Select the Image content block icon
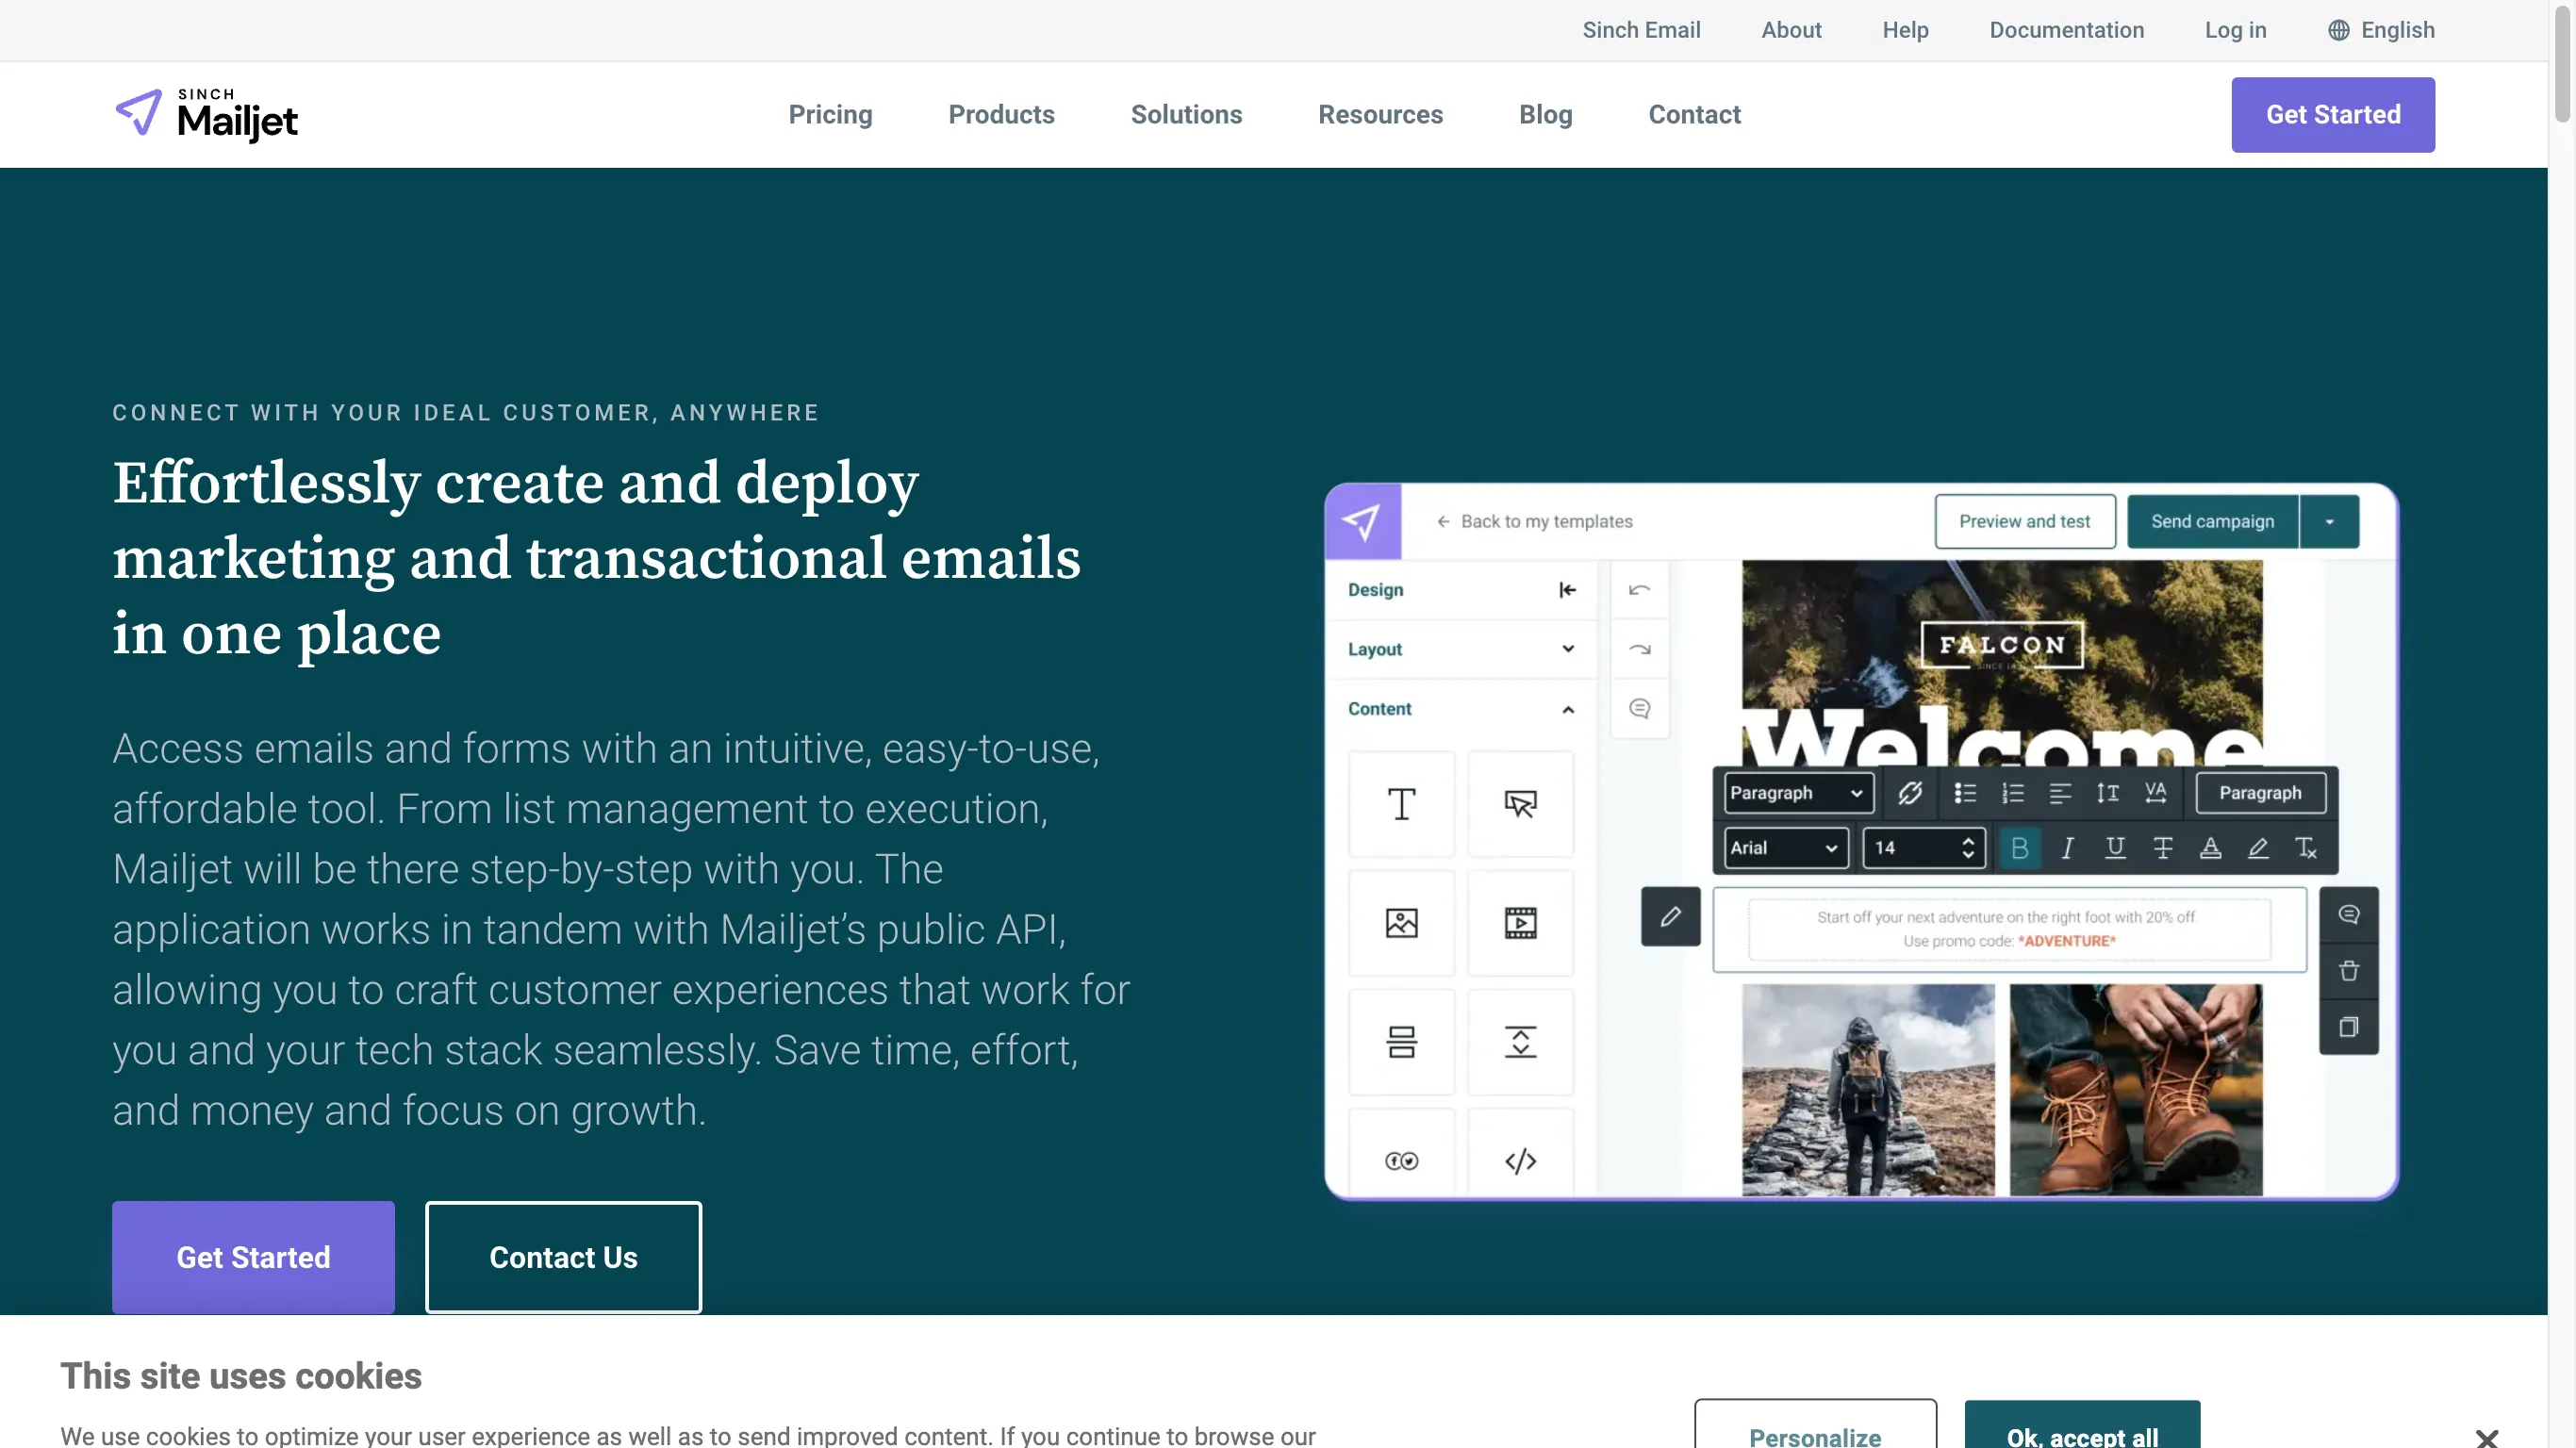The height and width of the screenshot is (1448, 2576). click(1401, 923)
